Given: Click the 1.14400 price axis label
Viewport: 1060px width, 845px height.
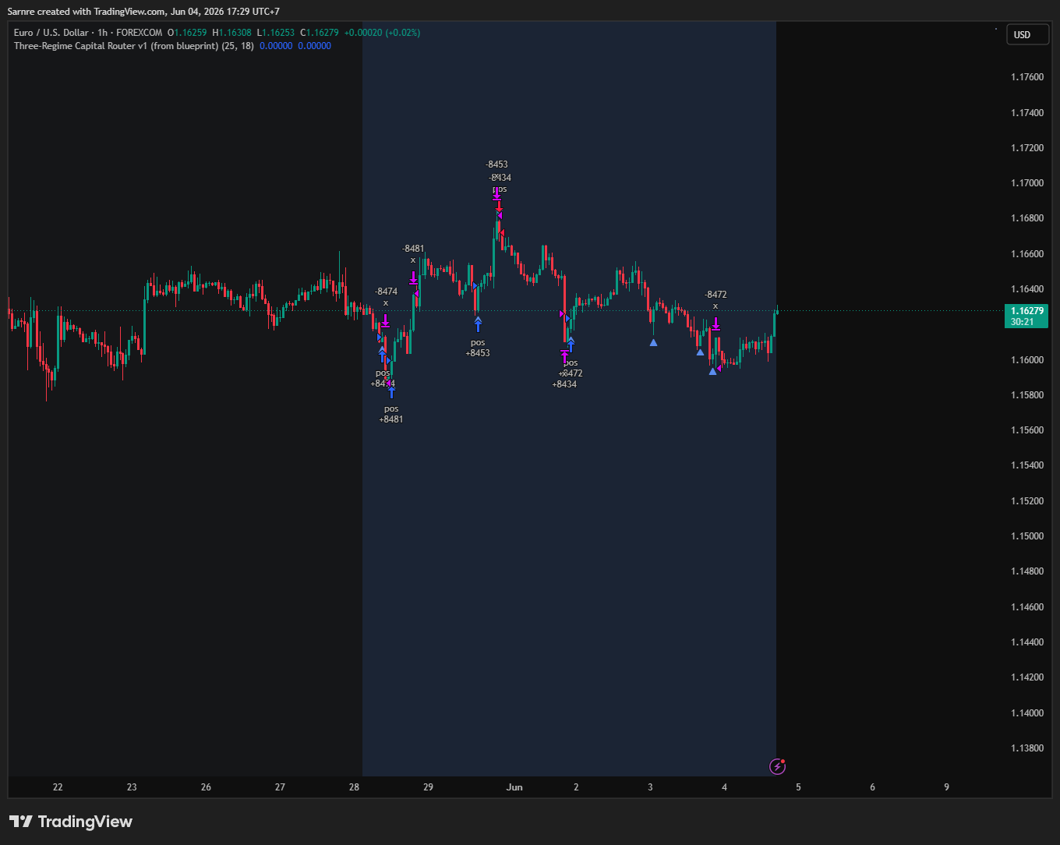Looking at the screenshot, I should pyautogui.click(x=1026, y=642).
